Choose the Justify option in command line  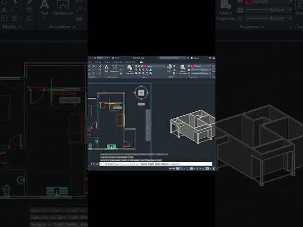(x=165, y=164)
